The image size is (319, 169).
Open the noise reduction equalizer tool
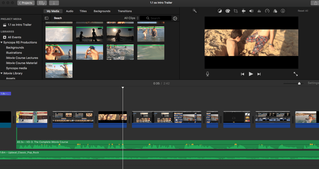pos(259,11)
